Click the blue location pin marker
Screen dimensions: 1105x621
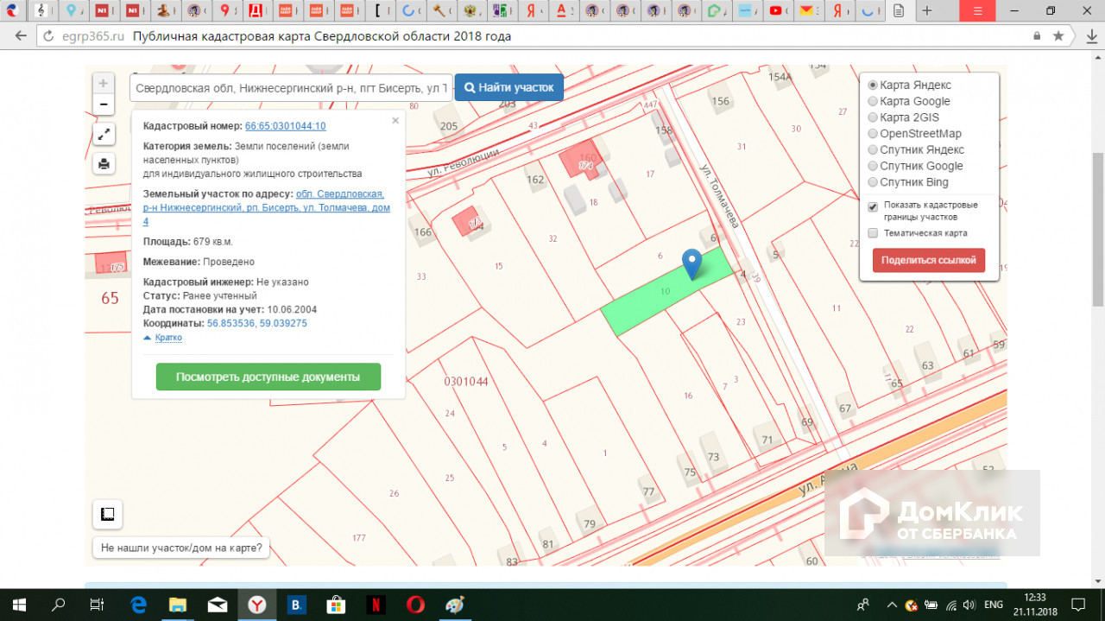click(691, 263)
